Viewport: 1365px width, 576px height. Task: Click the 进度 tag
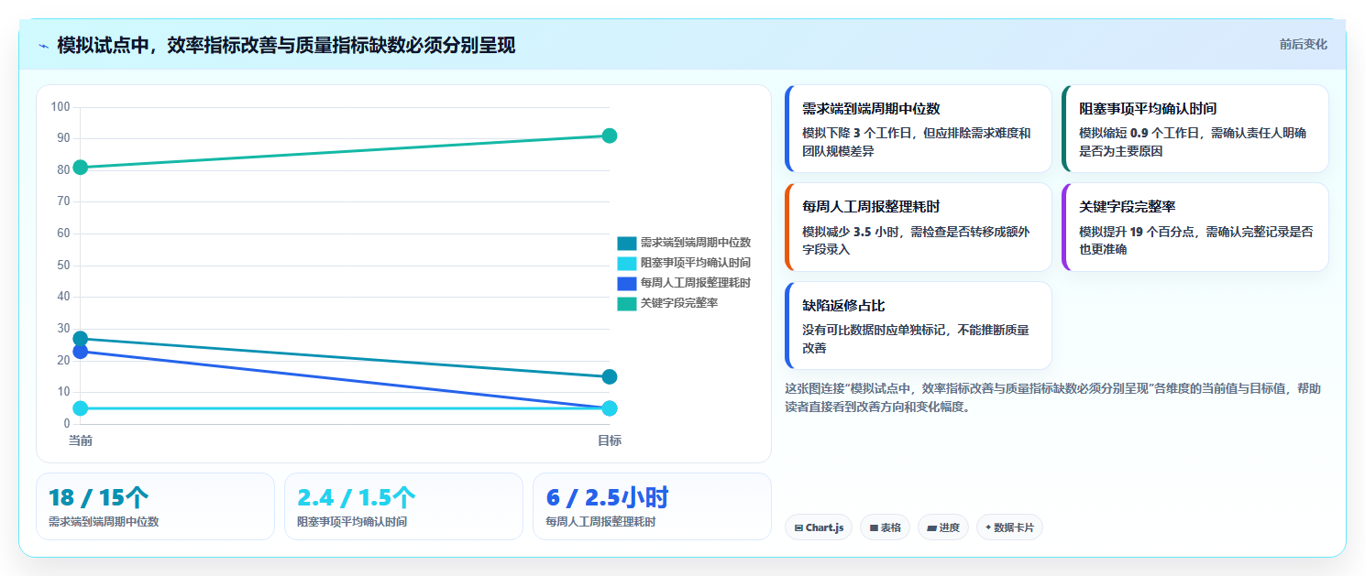pyautogui.click(x=943, y=527)
